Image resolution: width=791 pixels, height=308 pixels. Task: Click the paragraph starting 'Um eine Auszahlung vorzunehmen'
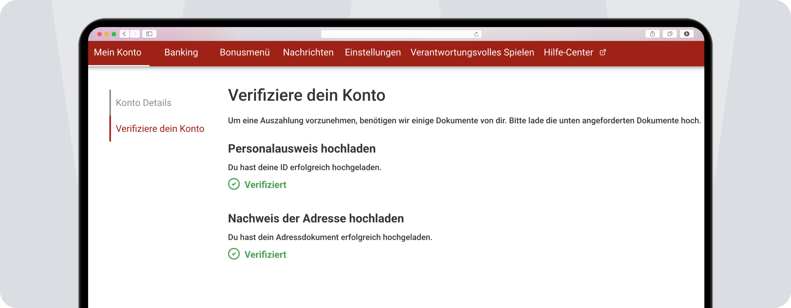(x=464, y=120)
